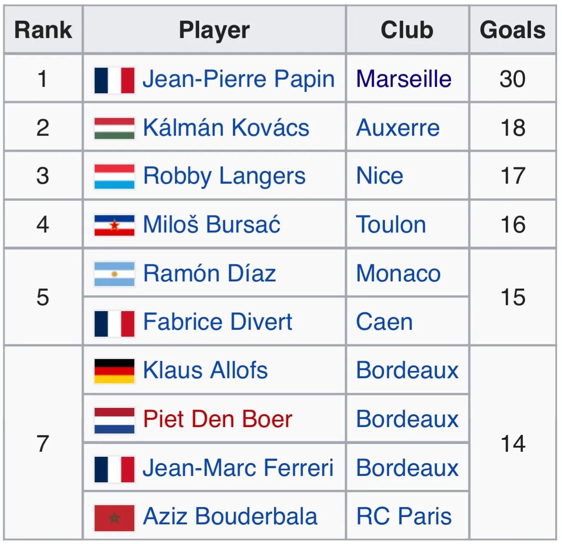Click the Yugoslav flag beside Miloš Bursać
562x544 pixels.
(x=114, y=225)
